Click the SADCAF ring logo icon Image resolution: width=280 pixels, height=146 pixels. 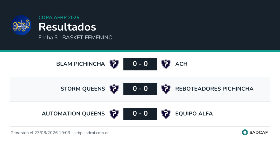(245, 132)
